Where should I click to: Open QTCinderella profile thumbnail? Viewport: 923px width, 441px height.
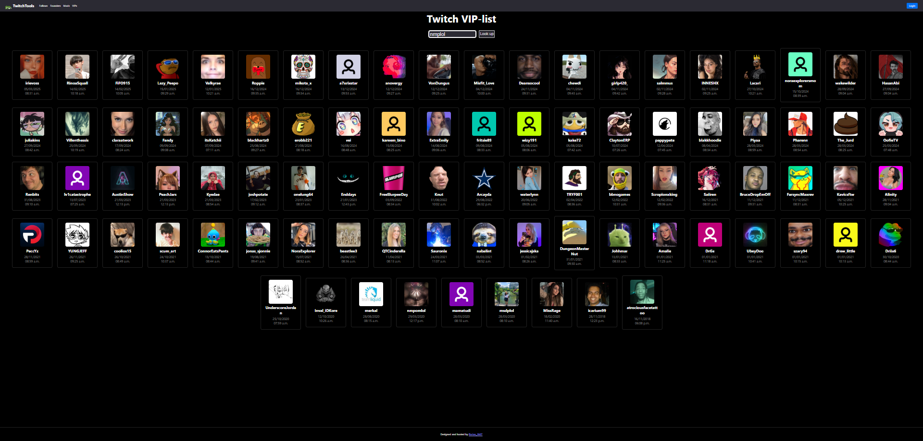[x=394, y=235]
